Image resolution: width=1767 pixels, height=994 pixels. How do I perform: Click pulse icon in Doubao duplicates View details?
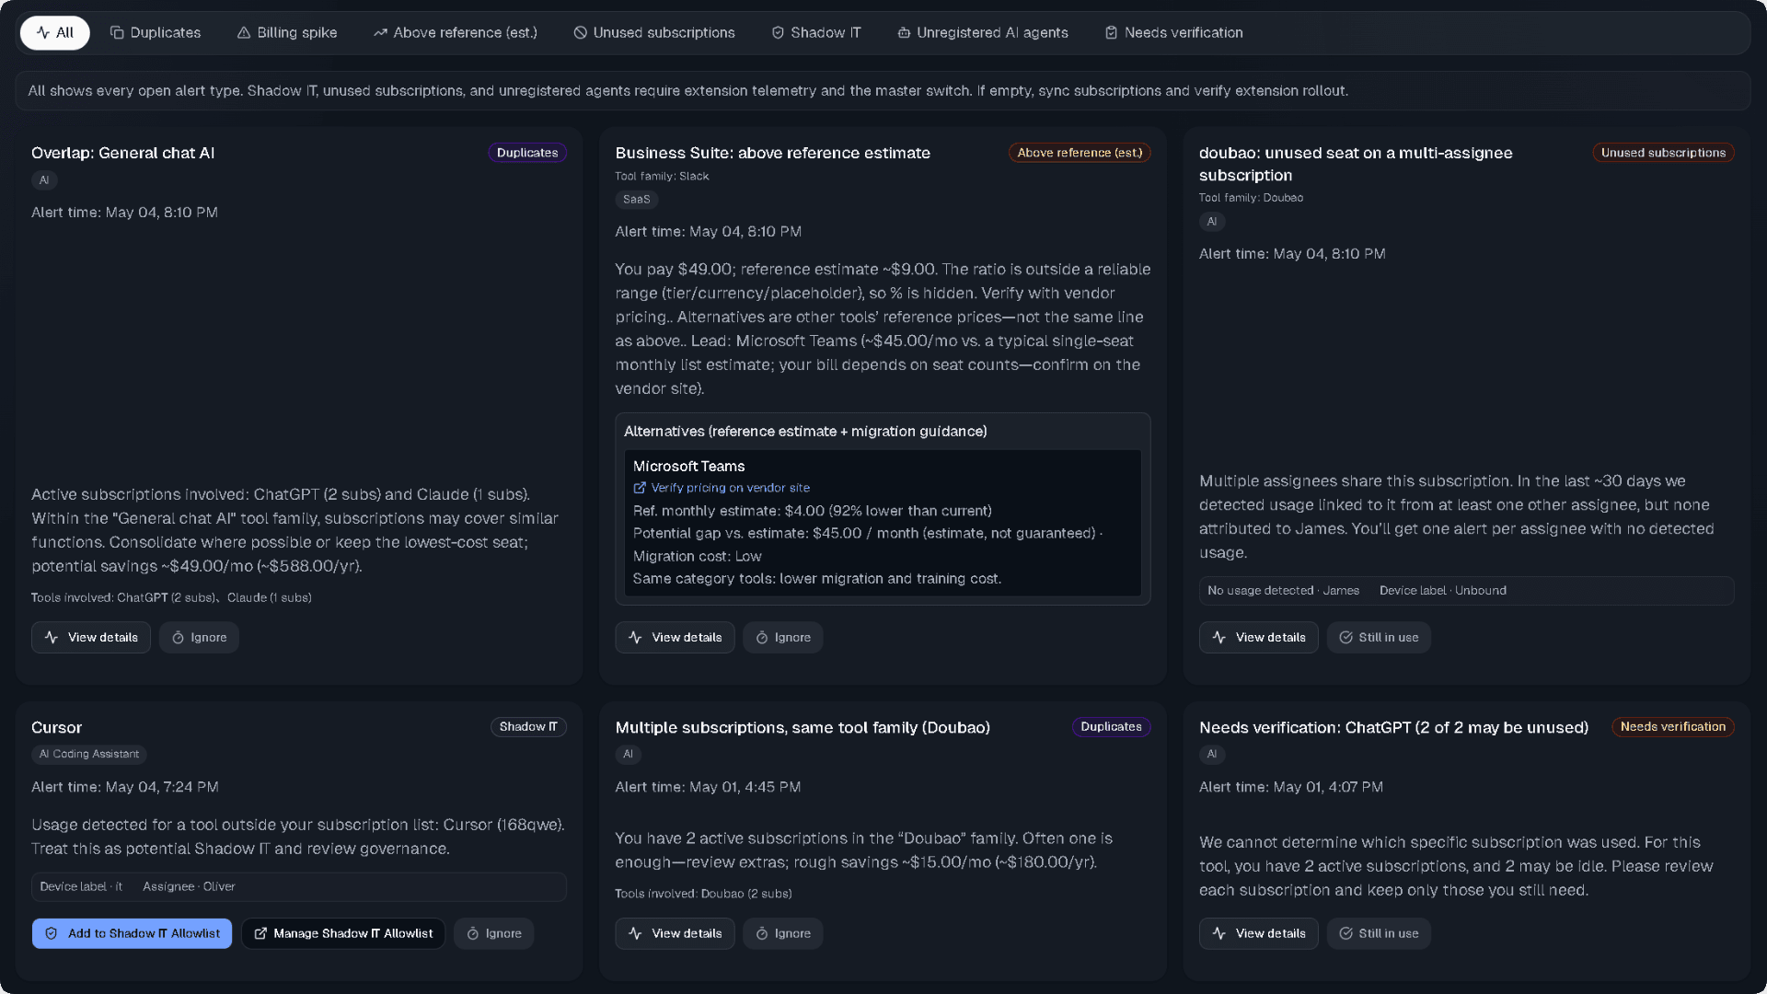click(x=635, y=933)
